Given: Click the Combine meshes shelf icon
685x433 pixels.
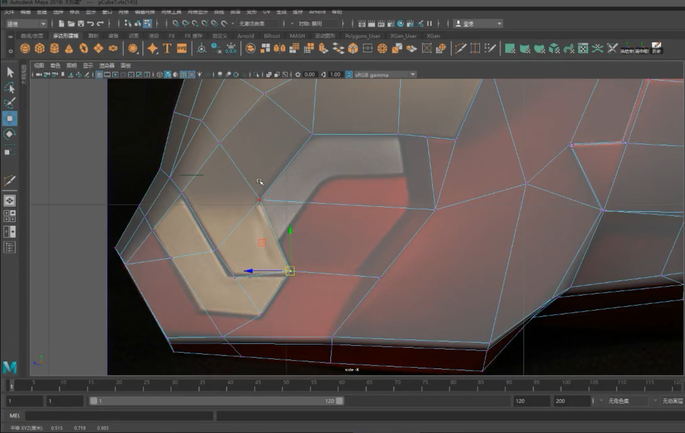Looking at the screenshot, I should [265, 48].
